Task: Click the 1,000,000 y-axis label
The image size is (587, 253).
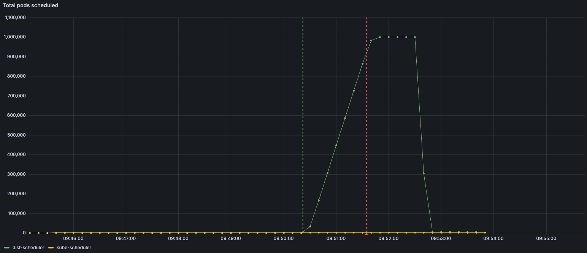Action: tap(15, 37)
